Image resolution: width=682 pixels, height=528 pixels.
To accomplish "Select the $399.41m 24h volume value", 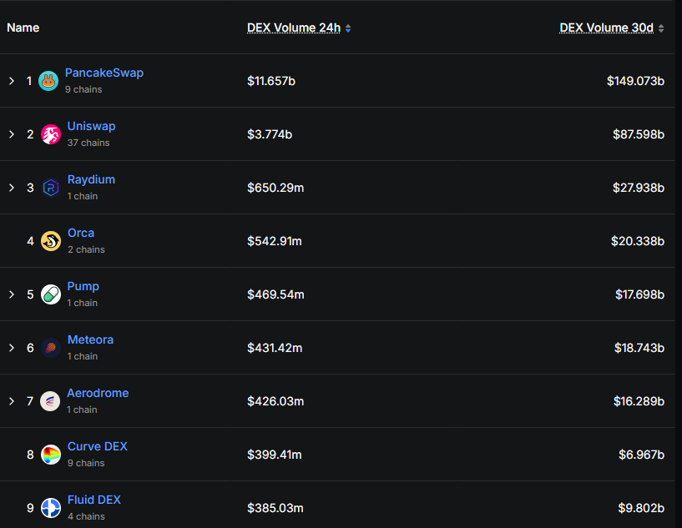I will tap(275, 455).
